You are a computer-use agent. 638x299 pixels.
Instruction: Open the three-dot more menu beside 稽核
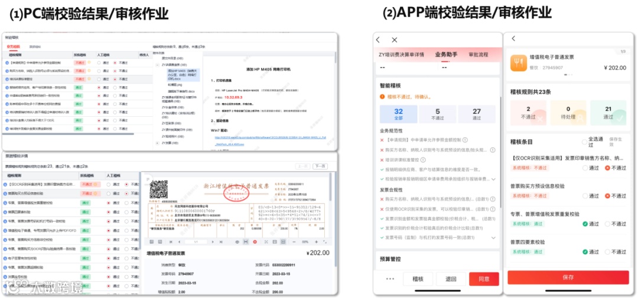point(390,279)
